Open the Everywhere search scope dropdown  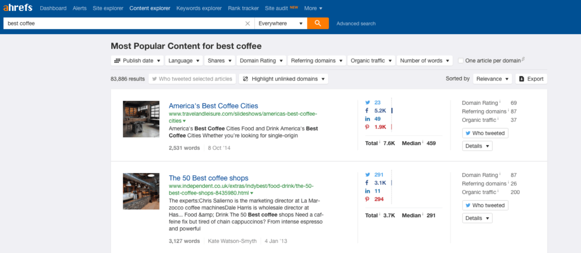[x=280, y=23]
